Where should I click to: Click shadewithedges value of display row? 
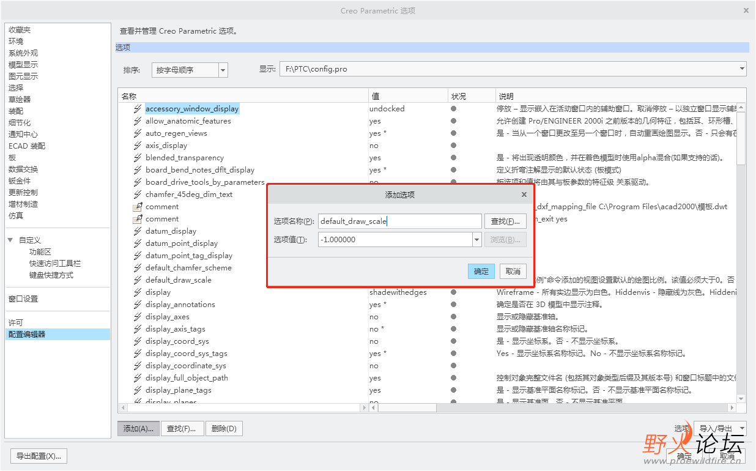[398, 292]
